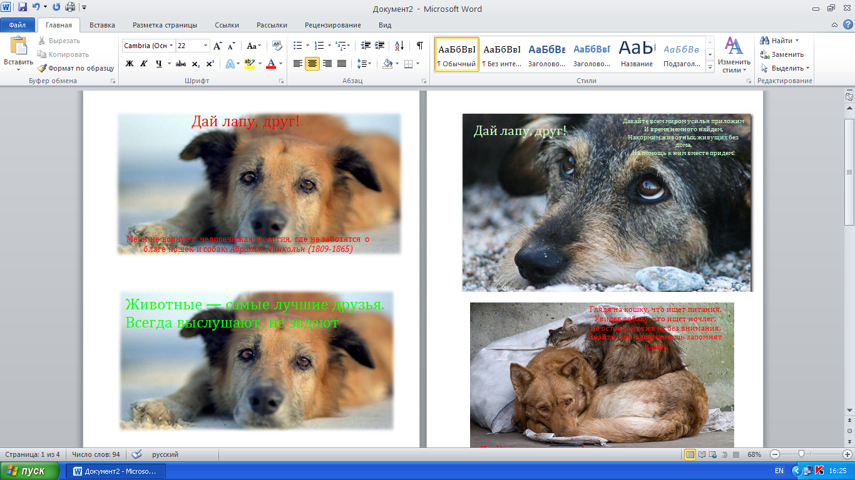Toggle Italic formatting button
The width and height of the screenshot is (855, 480).
click(144, 64)
